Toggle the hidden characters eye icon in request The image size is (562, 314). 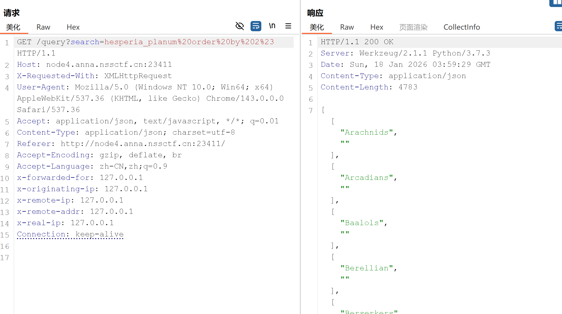pyautogui.click(x=239, y=26)
